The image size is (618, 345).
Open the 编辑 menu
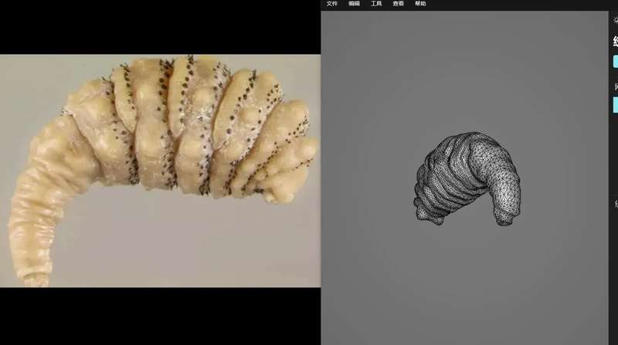[354, 4]
